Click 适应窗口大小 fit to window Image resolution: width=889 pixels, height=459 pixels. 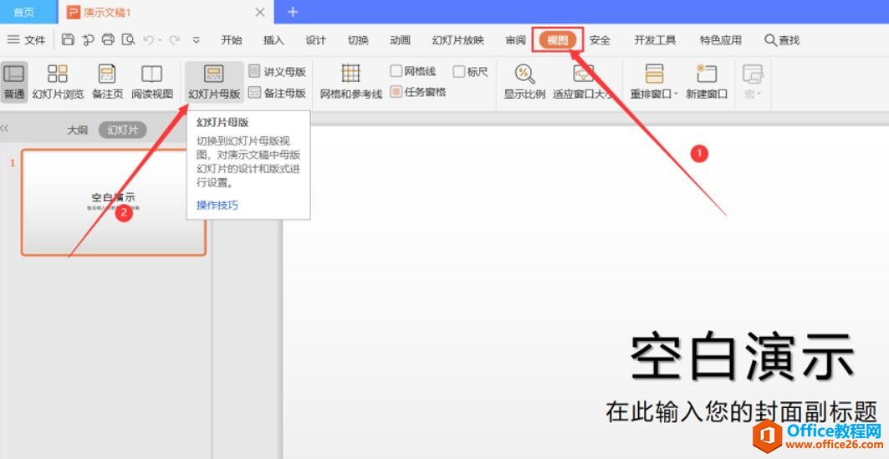[584, 82]
